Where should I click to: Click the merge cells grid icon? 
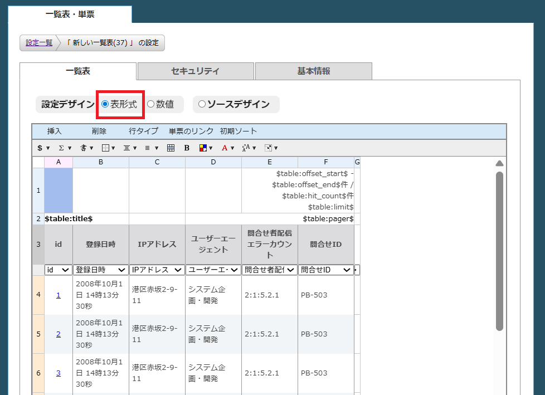click(x=171, y=148)
